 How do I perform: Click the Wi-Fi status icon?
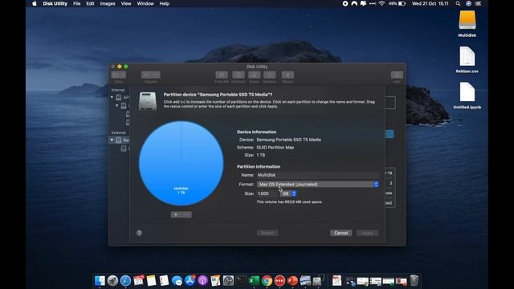pos(381,3)
